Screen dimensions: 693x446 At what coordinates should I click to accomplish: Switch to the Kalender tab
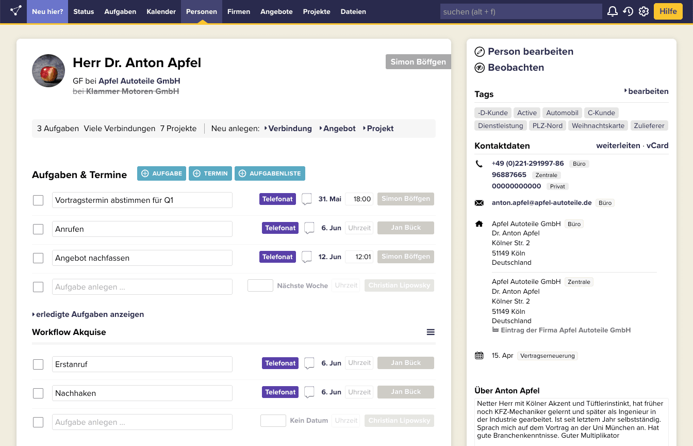point(161,11)
